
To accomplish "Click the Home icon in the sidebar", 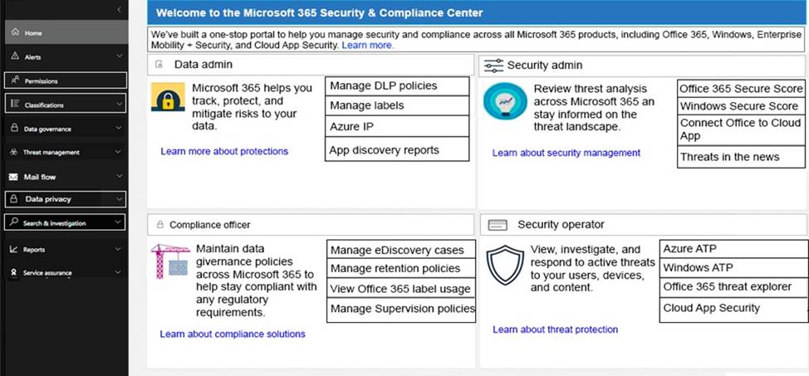I will (14, 32).
